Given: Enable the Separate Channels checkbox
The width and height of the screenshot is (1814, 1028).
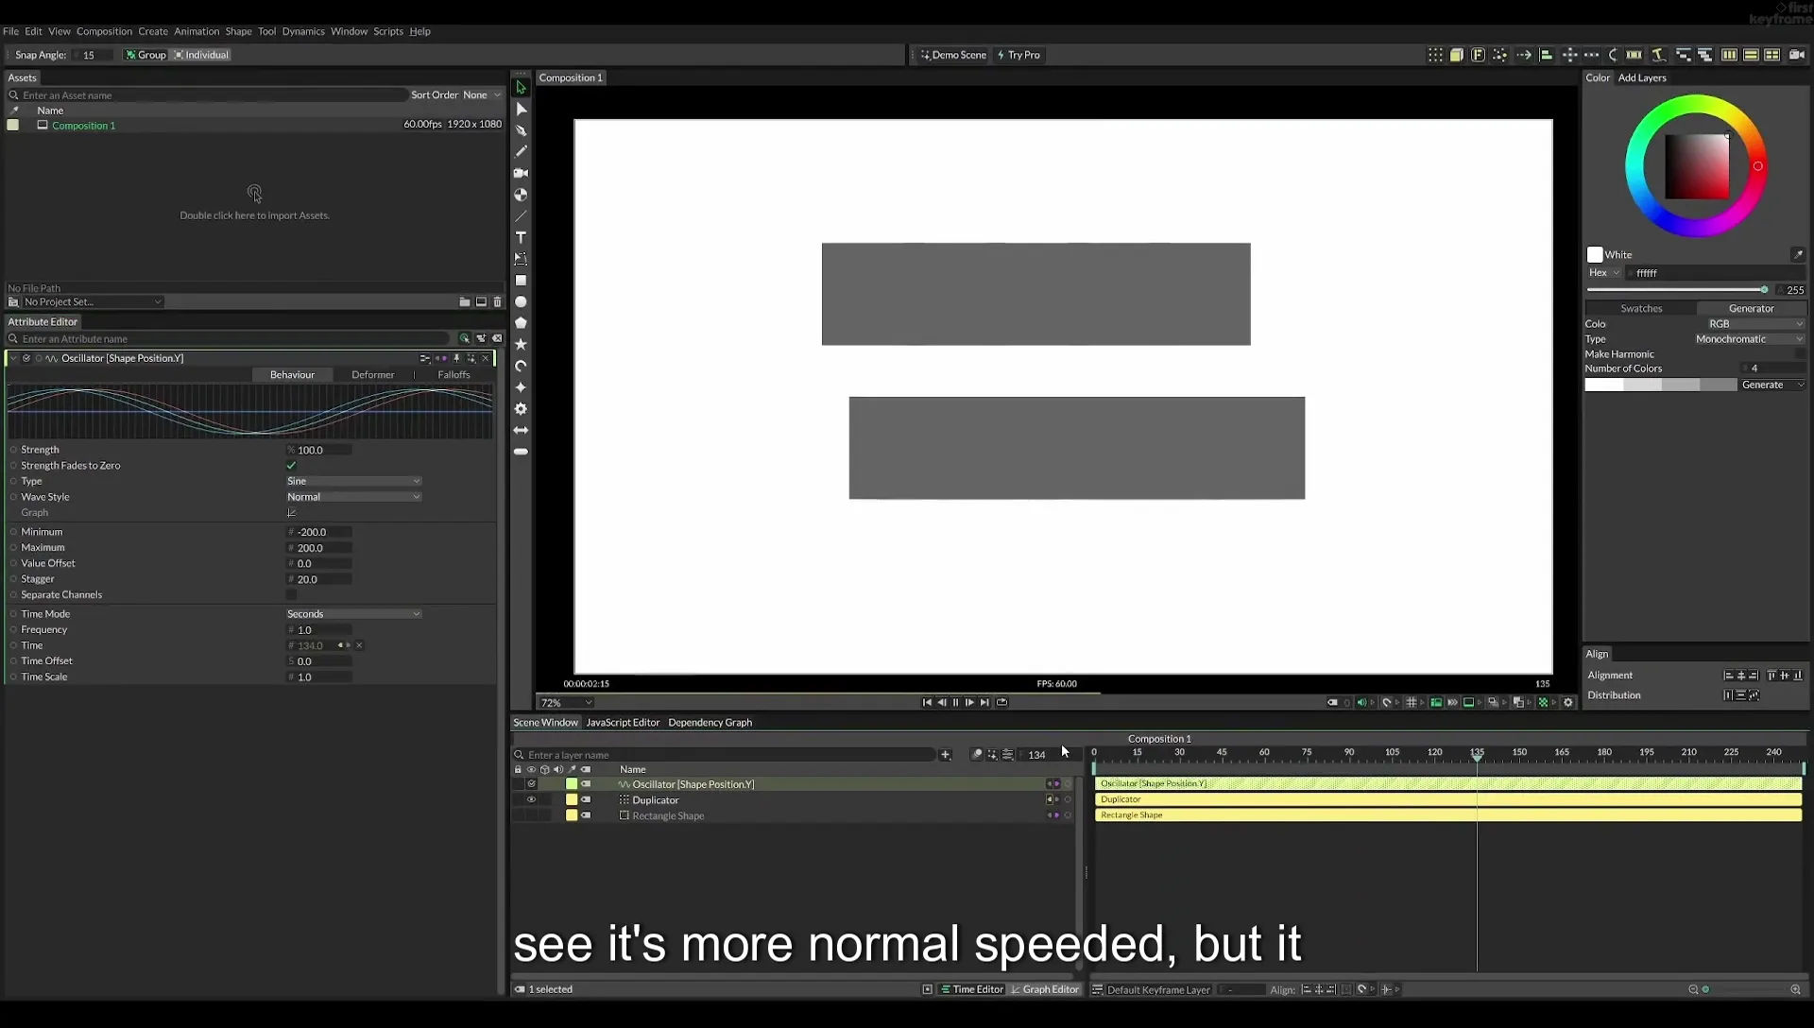Looking at the screenshot, I should pyautogui.click(x=291, y=595).
